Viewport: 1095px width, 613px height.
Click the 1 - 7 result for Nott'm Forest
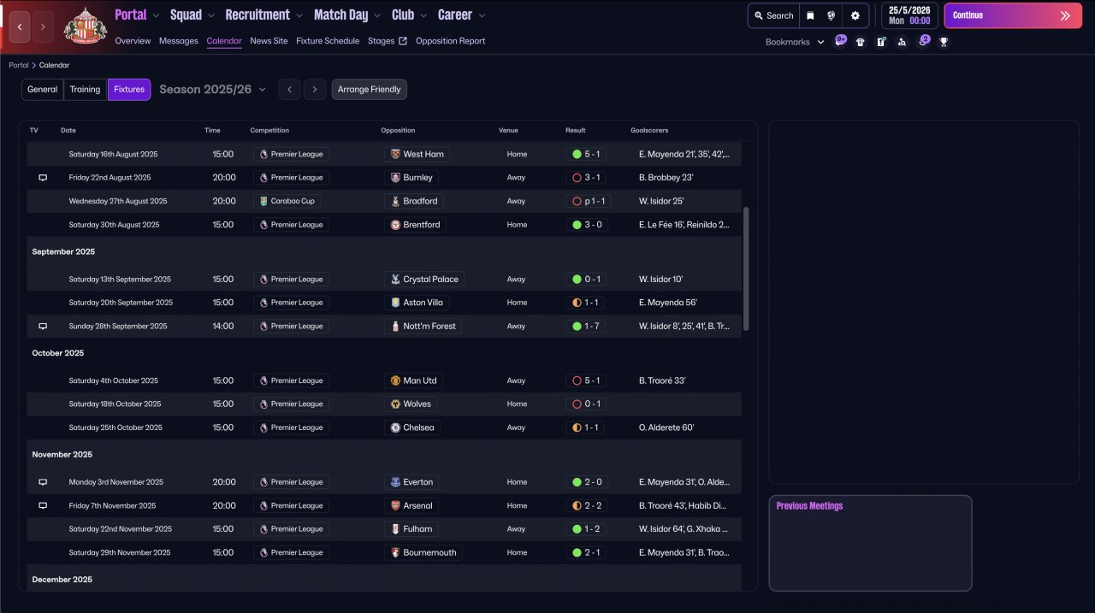(x=586, y=327)
